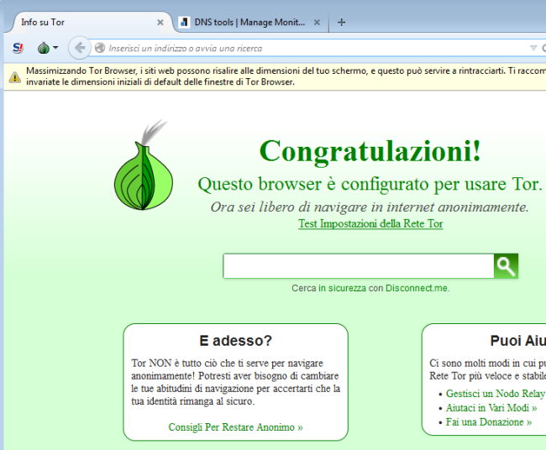
Task: Click the NoScript icon in the toolbar
Action: (x=18, y=48)
